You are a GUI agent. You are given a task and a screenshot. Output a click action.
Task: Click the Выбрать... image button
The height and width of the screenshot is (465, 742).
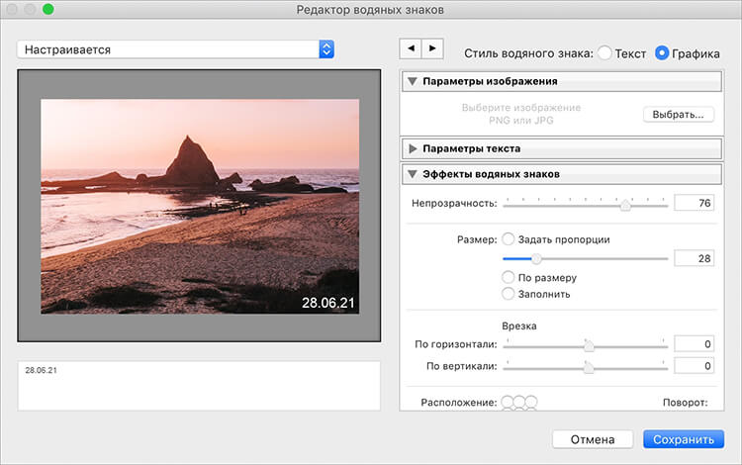pyautogui.click(x=678, y=115)
